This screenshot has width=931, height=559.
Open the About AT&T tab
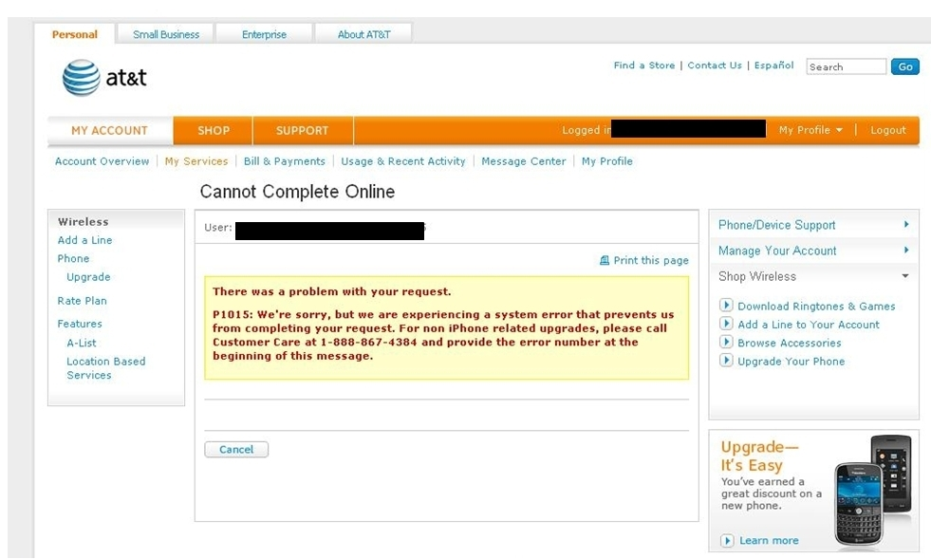coord(364,34)
